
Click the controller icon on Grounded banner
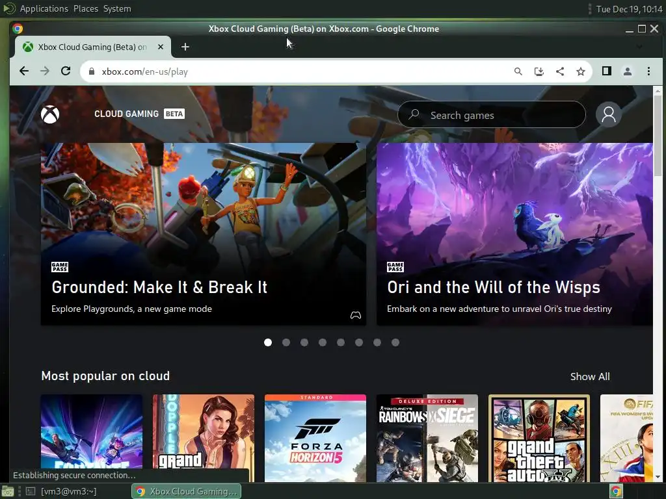click(356, 315)
